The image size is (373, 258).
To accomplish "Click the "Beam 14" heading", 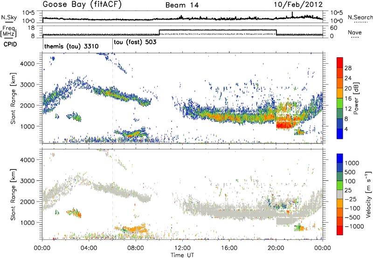I will coord(182,5).
